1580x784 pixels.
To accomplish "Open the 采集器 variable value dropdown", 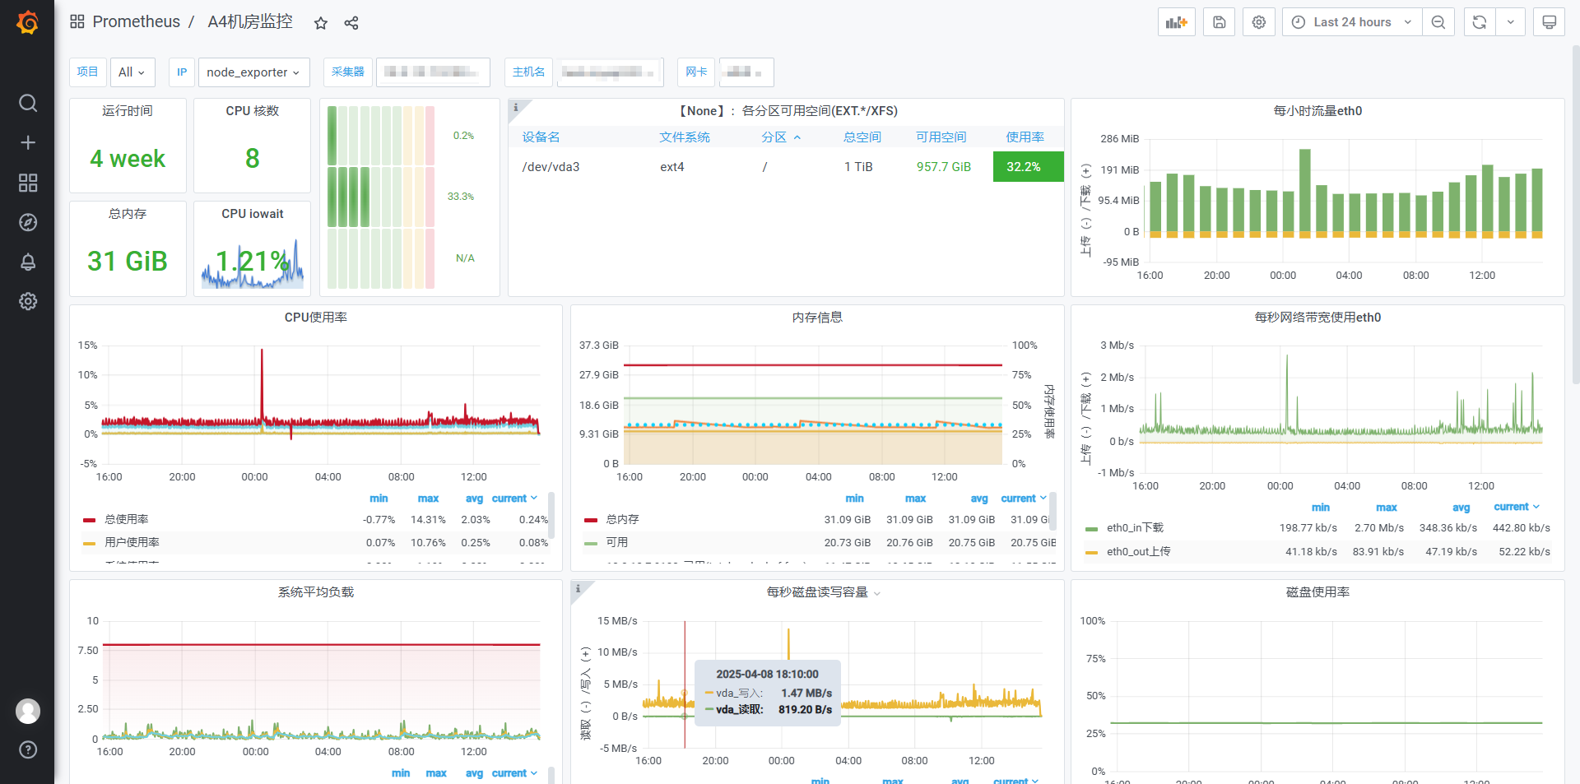I will (433, 72).
